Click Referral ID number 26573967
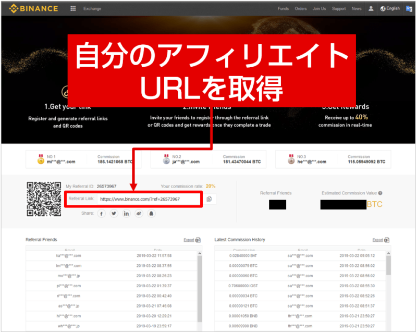417x332 pixels. tap(107, 187)
